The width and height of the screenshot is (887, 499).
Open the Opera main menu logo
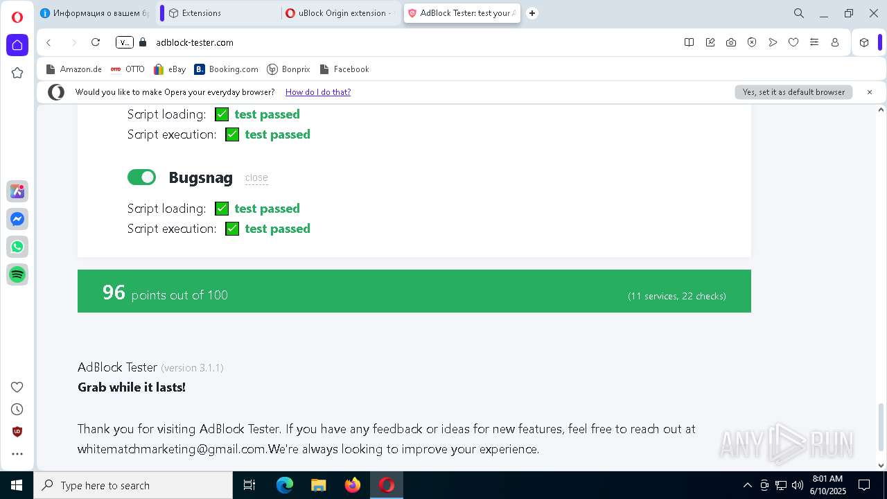17,17
